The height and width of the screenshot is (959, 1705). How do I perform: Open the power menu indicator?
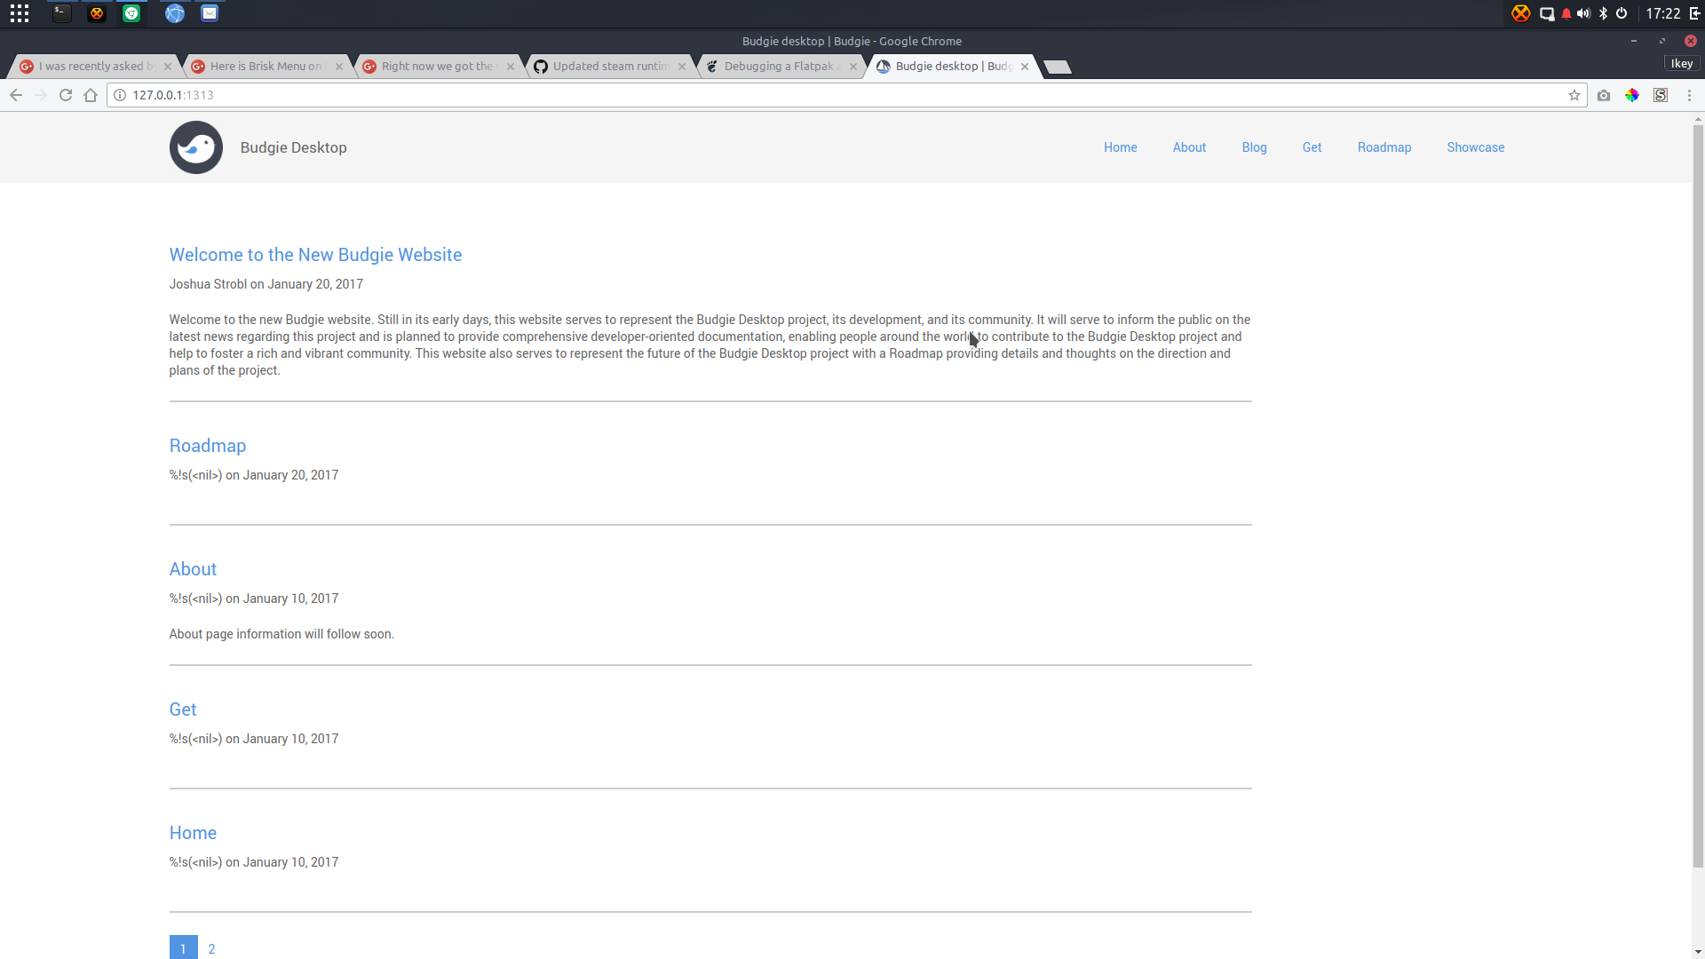(x=1622, y=13)
